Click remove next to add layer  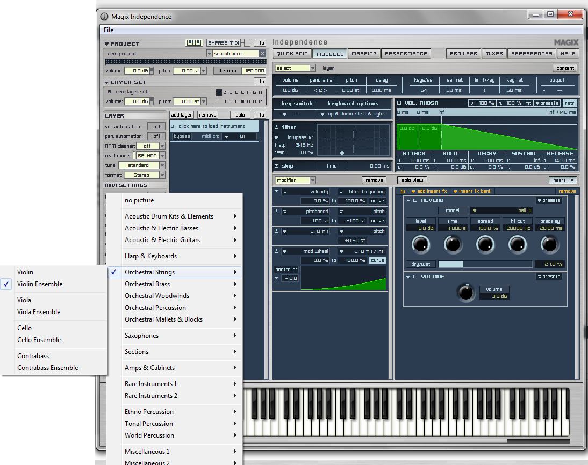click(207, 115)
